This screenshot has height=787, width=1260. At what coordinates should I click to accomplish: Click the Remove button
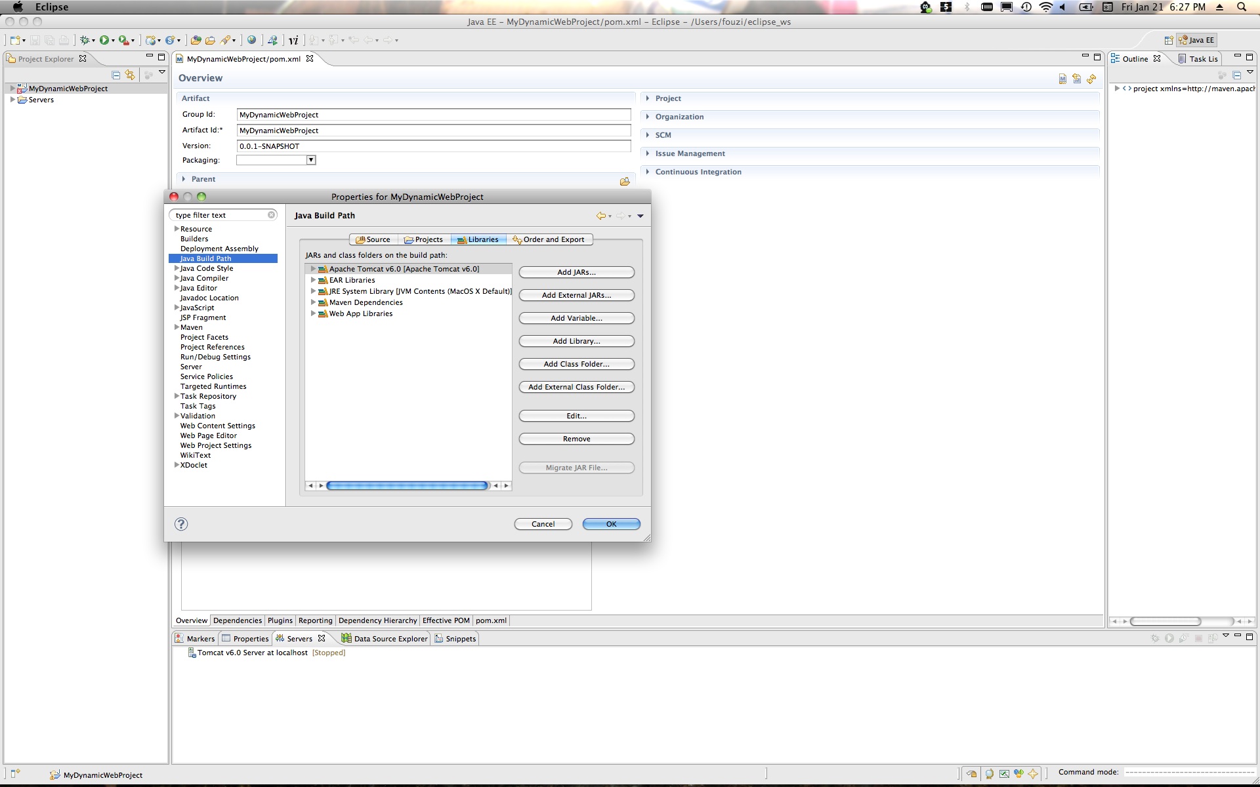(576, 439)
